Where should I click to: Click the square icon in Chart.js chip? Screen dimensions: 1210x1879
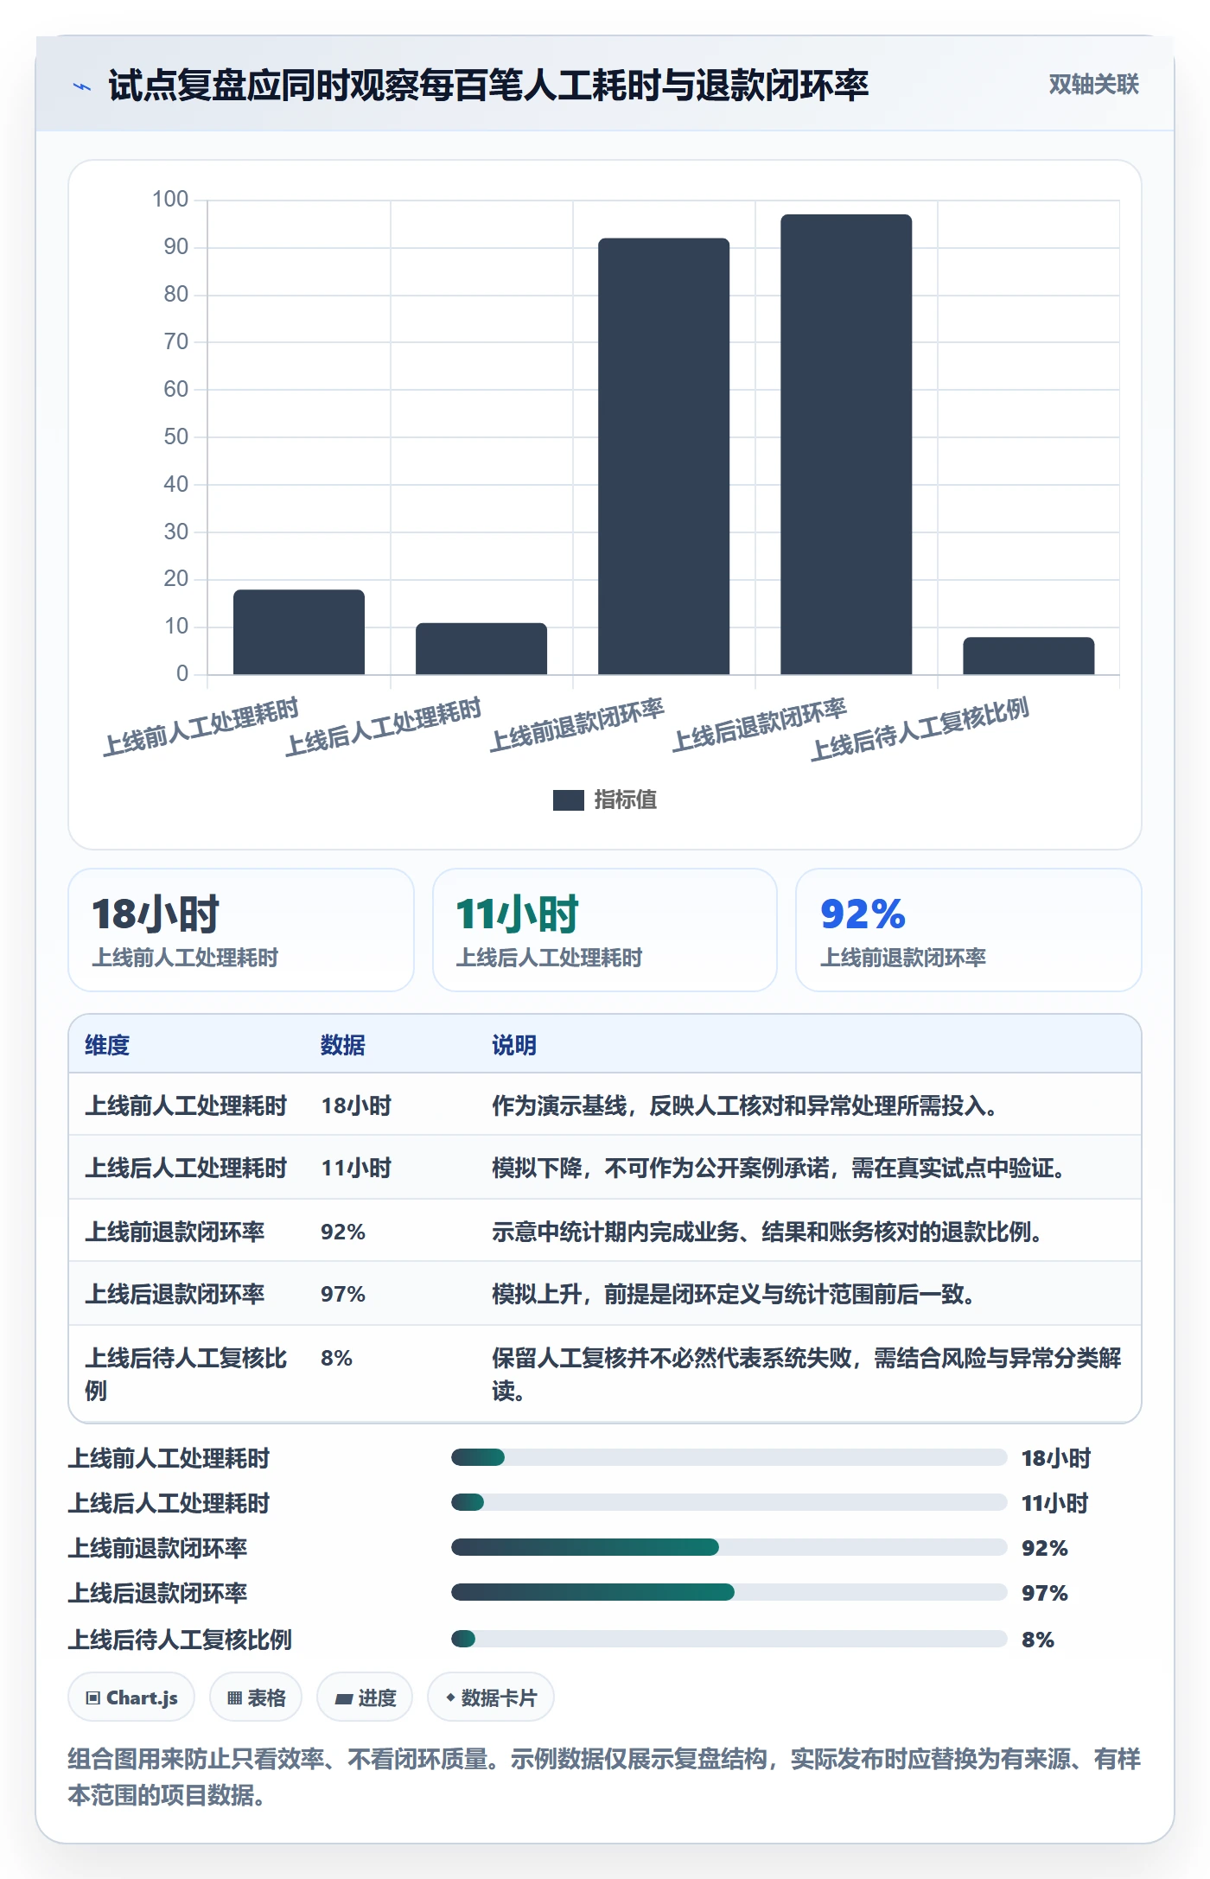coord(93,1698)
